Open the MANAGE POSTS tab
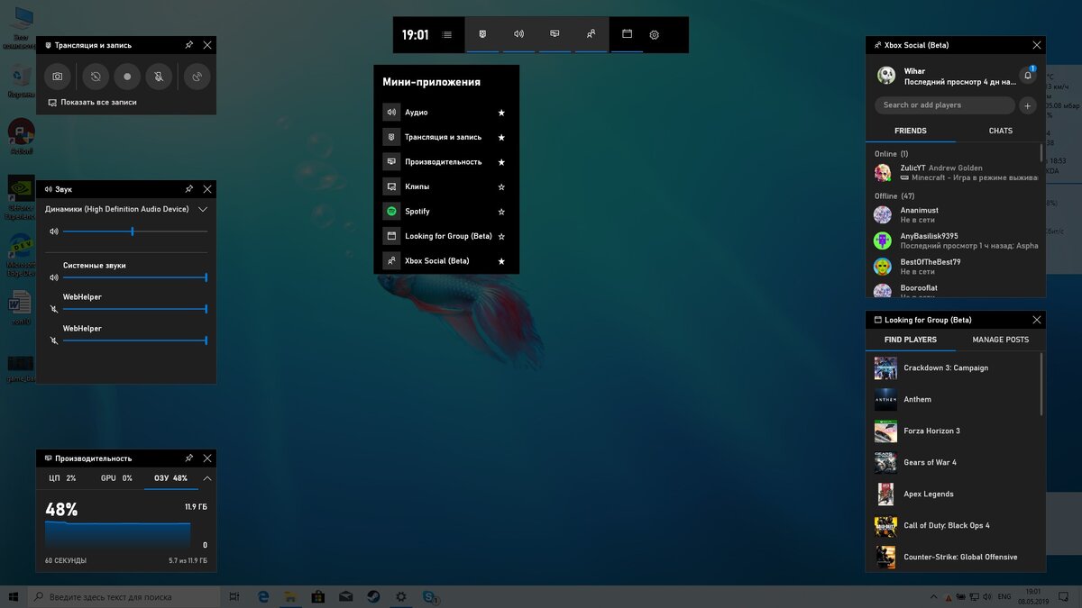The image size is (1082, 608). click(1000, 340)
